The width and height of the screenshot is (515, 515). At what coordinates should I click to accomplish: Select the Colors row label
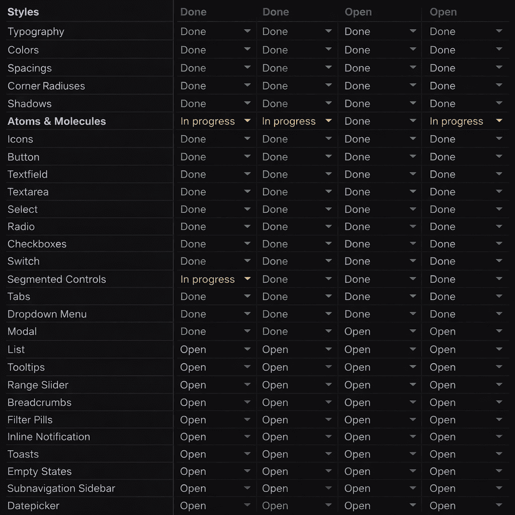[23, 50]
